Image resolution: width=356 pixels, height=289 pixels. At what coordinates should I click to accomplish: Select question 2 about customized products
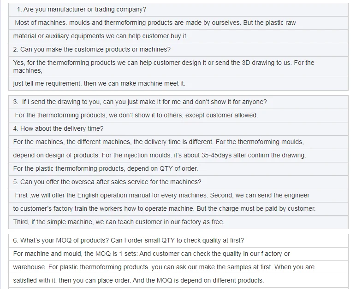[92, 49]
